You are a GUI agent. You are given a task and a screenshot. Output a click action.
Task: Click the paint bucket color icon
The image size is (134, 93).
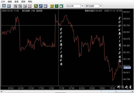61,6
